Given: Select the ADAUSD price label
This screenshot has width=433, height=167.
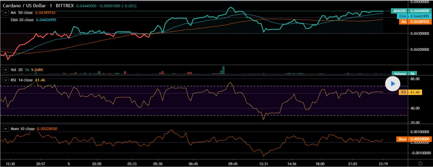Looking at the screenshot, I should point(411,11).
